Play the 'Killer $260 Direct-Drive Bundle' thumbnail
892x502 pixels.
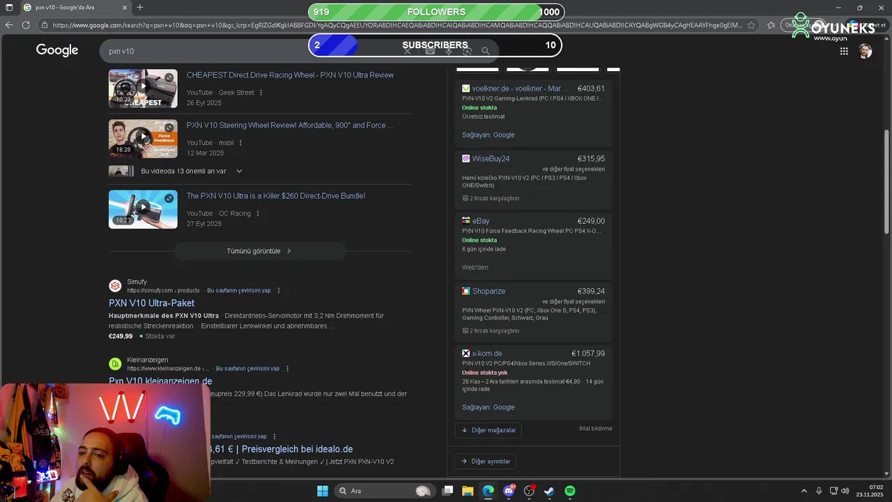pyautogui.click(x=143, y=209)
